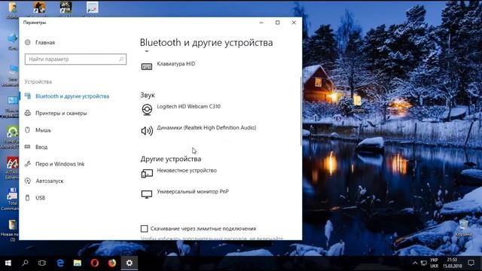Launch Microsoft Edge from taskbar
This screenshot has height=271, width=482.
coord(60,263)
